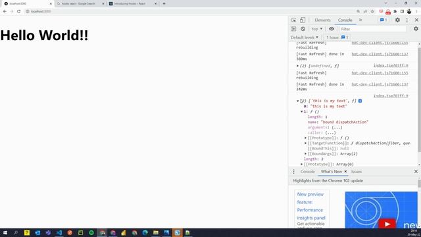421x237 pixels.
Task: Open console settings gear beside Filter
Action: click(x=416, y=29)
